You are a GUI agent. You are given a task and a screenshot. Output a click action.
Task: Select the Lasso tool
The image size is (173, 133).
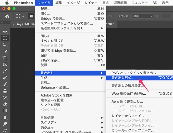[x=5, y=45]
